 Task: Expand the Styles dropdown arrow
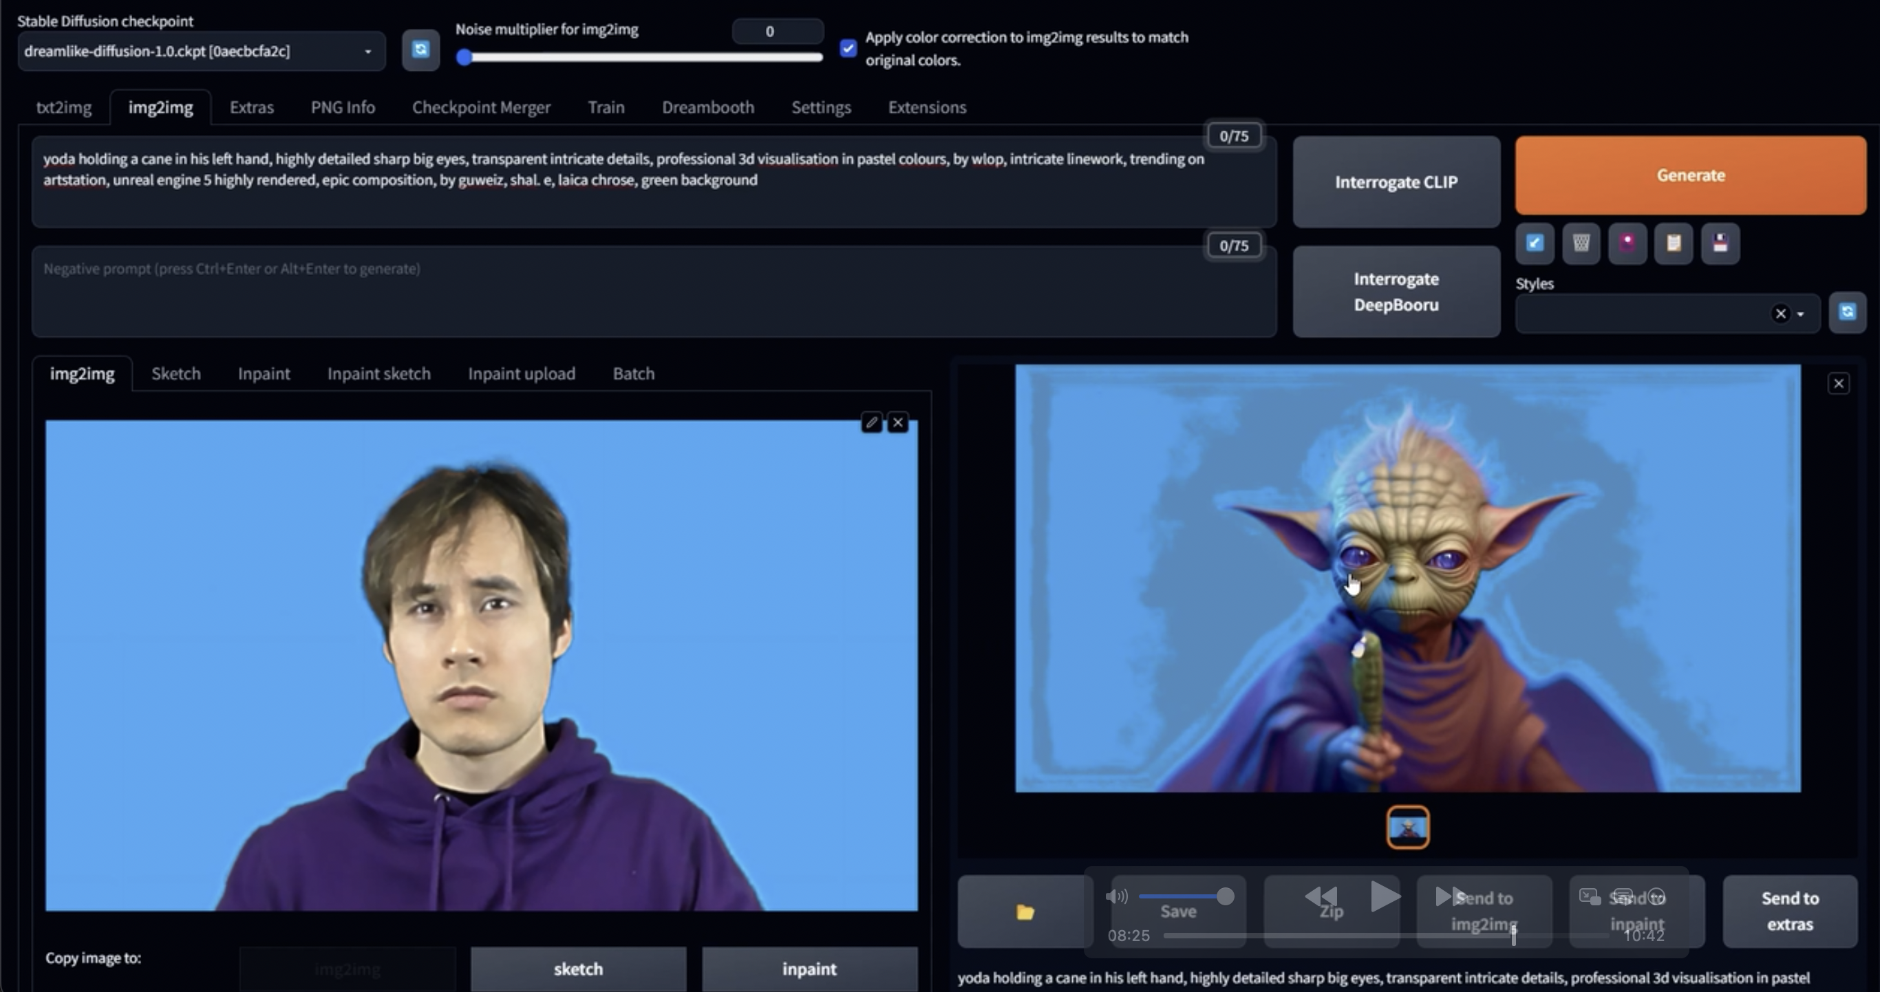point(1801,314)
